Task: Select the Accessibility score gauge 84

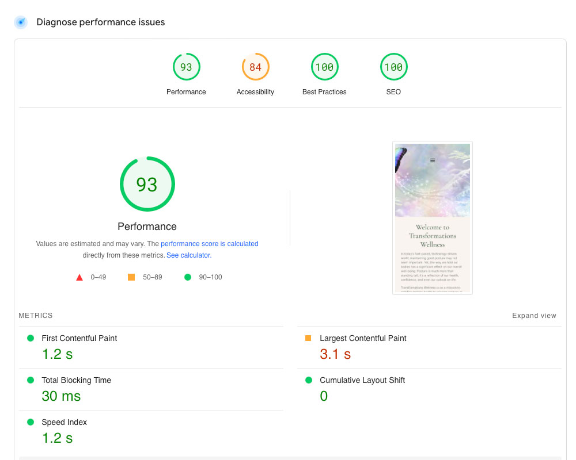Action: pyautogui.click(x=255, y=67)
